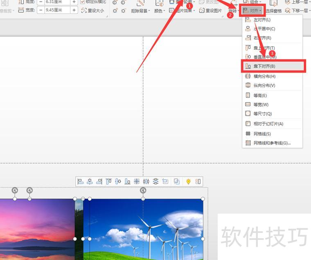Open 图片效果 picture effects dropdown

click(x=182, y=10)
